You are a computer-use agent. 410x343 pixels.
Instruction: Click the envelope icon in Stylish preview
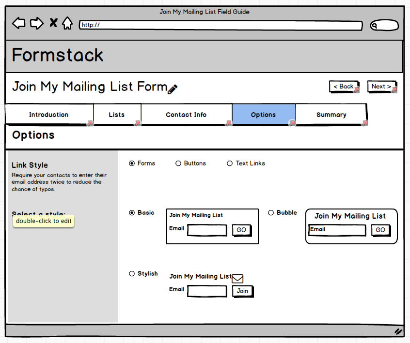[x=237, y=279]
